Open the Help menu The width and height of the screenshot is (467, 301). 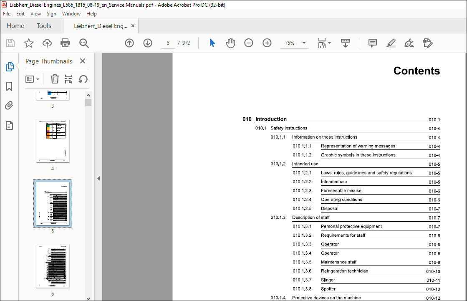(91, 14)
